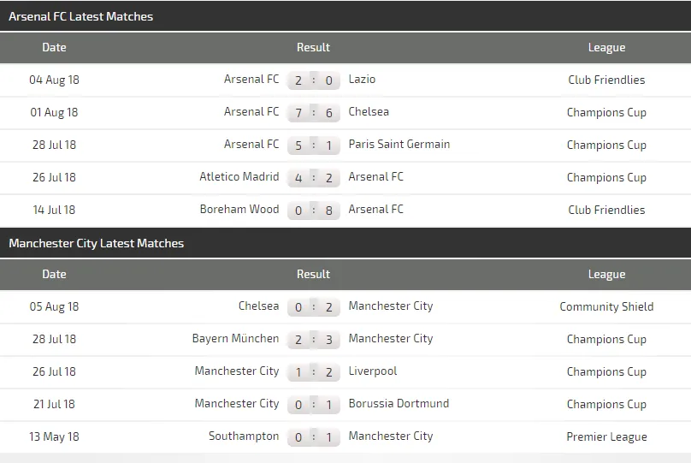This screenshot has height=463, width=691.
Task: Click the 2:3 Bayern-City score
Action: [x=313, y=340]
